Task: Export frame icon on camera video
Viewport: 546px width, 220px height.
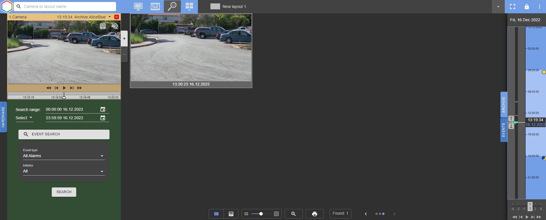Action: 103,26
